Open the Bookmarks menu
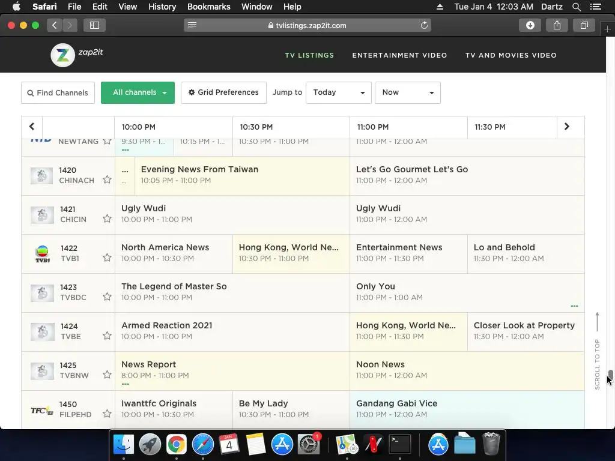The width and height of the screenshot is (615, 461). pyautogui.click(x=208, y=7)
